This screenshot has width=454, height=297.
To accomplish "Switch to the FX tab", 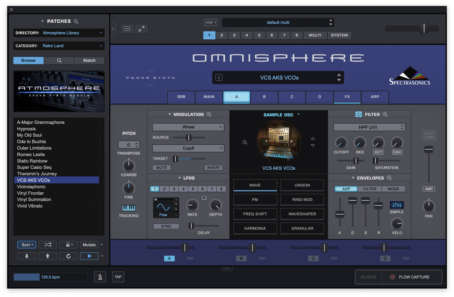I will (347, 97).
